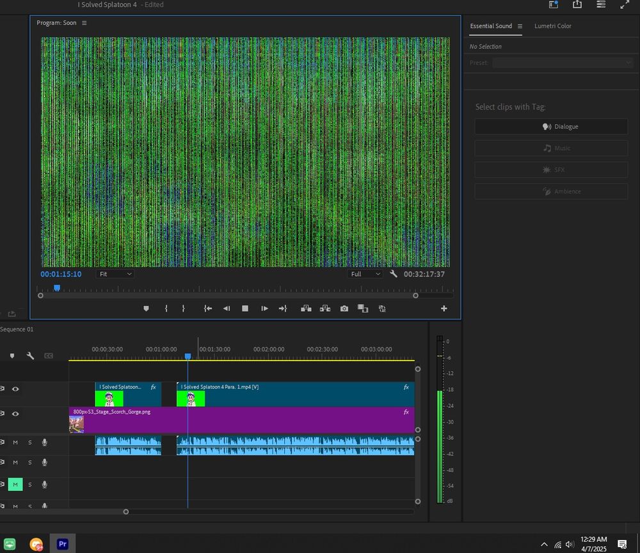Viewport: 640px width, 553px height.
Task: Toggle the timeline closed captions CC button
Action: coord(49,356)
